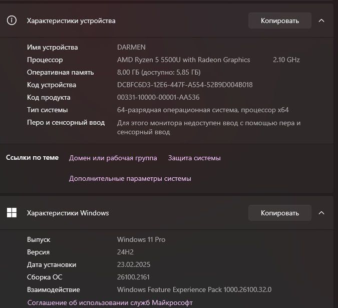338x308 pixels.
Task: Select the AMD Ryzen 5 5500U processor text
Action: [x=183, y=60]
